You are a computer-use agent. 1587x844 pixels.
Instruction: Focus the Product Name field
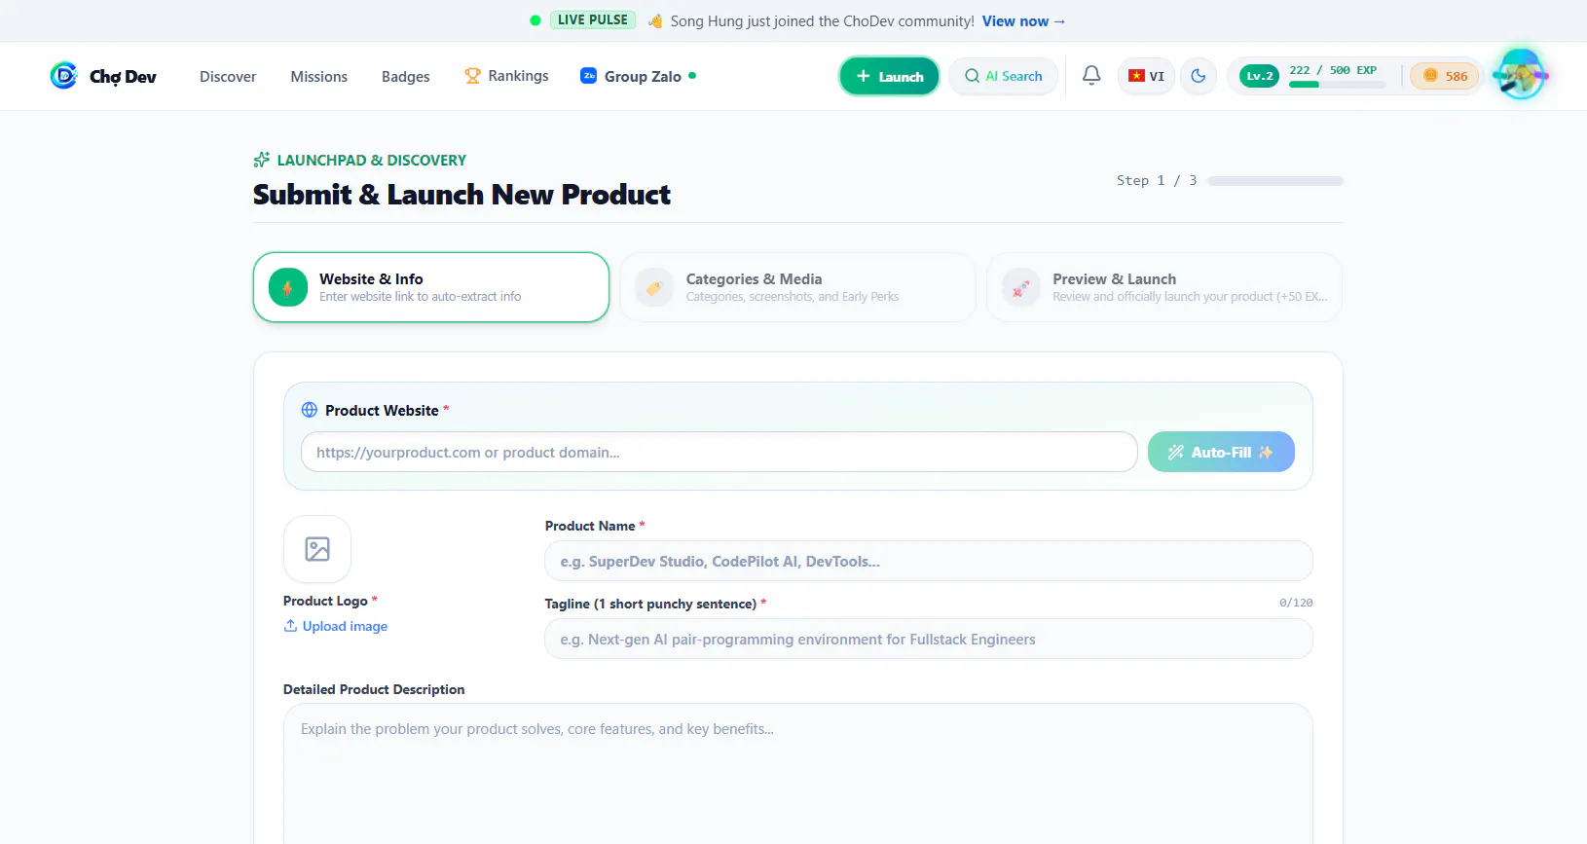[929, 561]
